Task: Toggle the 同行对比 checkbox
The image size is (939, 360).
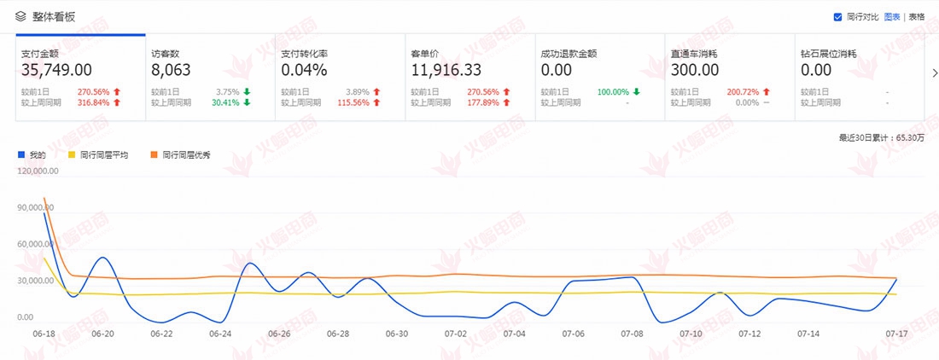Action: (x=837, y=16)
